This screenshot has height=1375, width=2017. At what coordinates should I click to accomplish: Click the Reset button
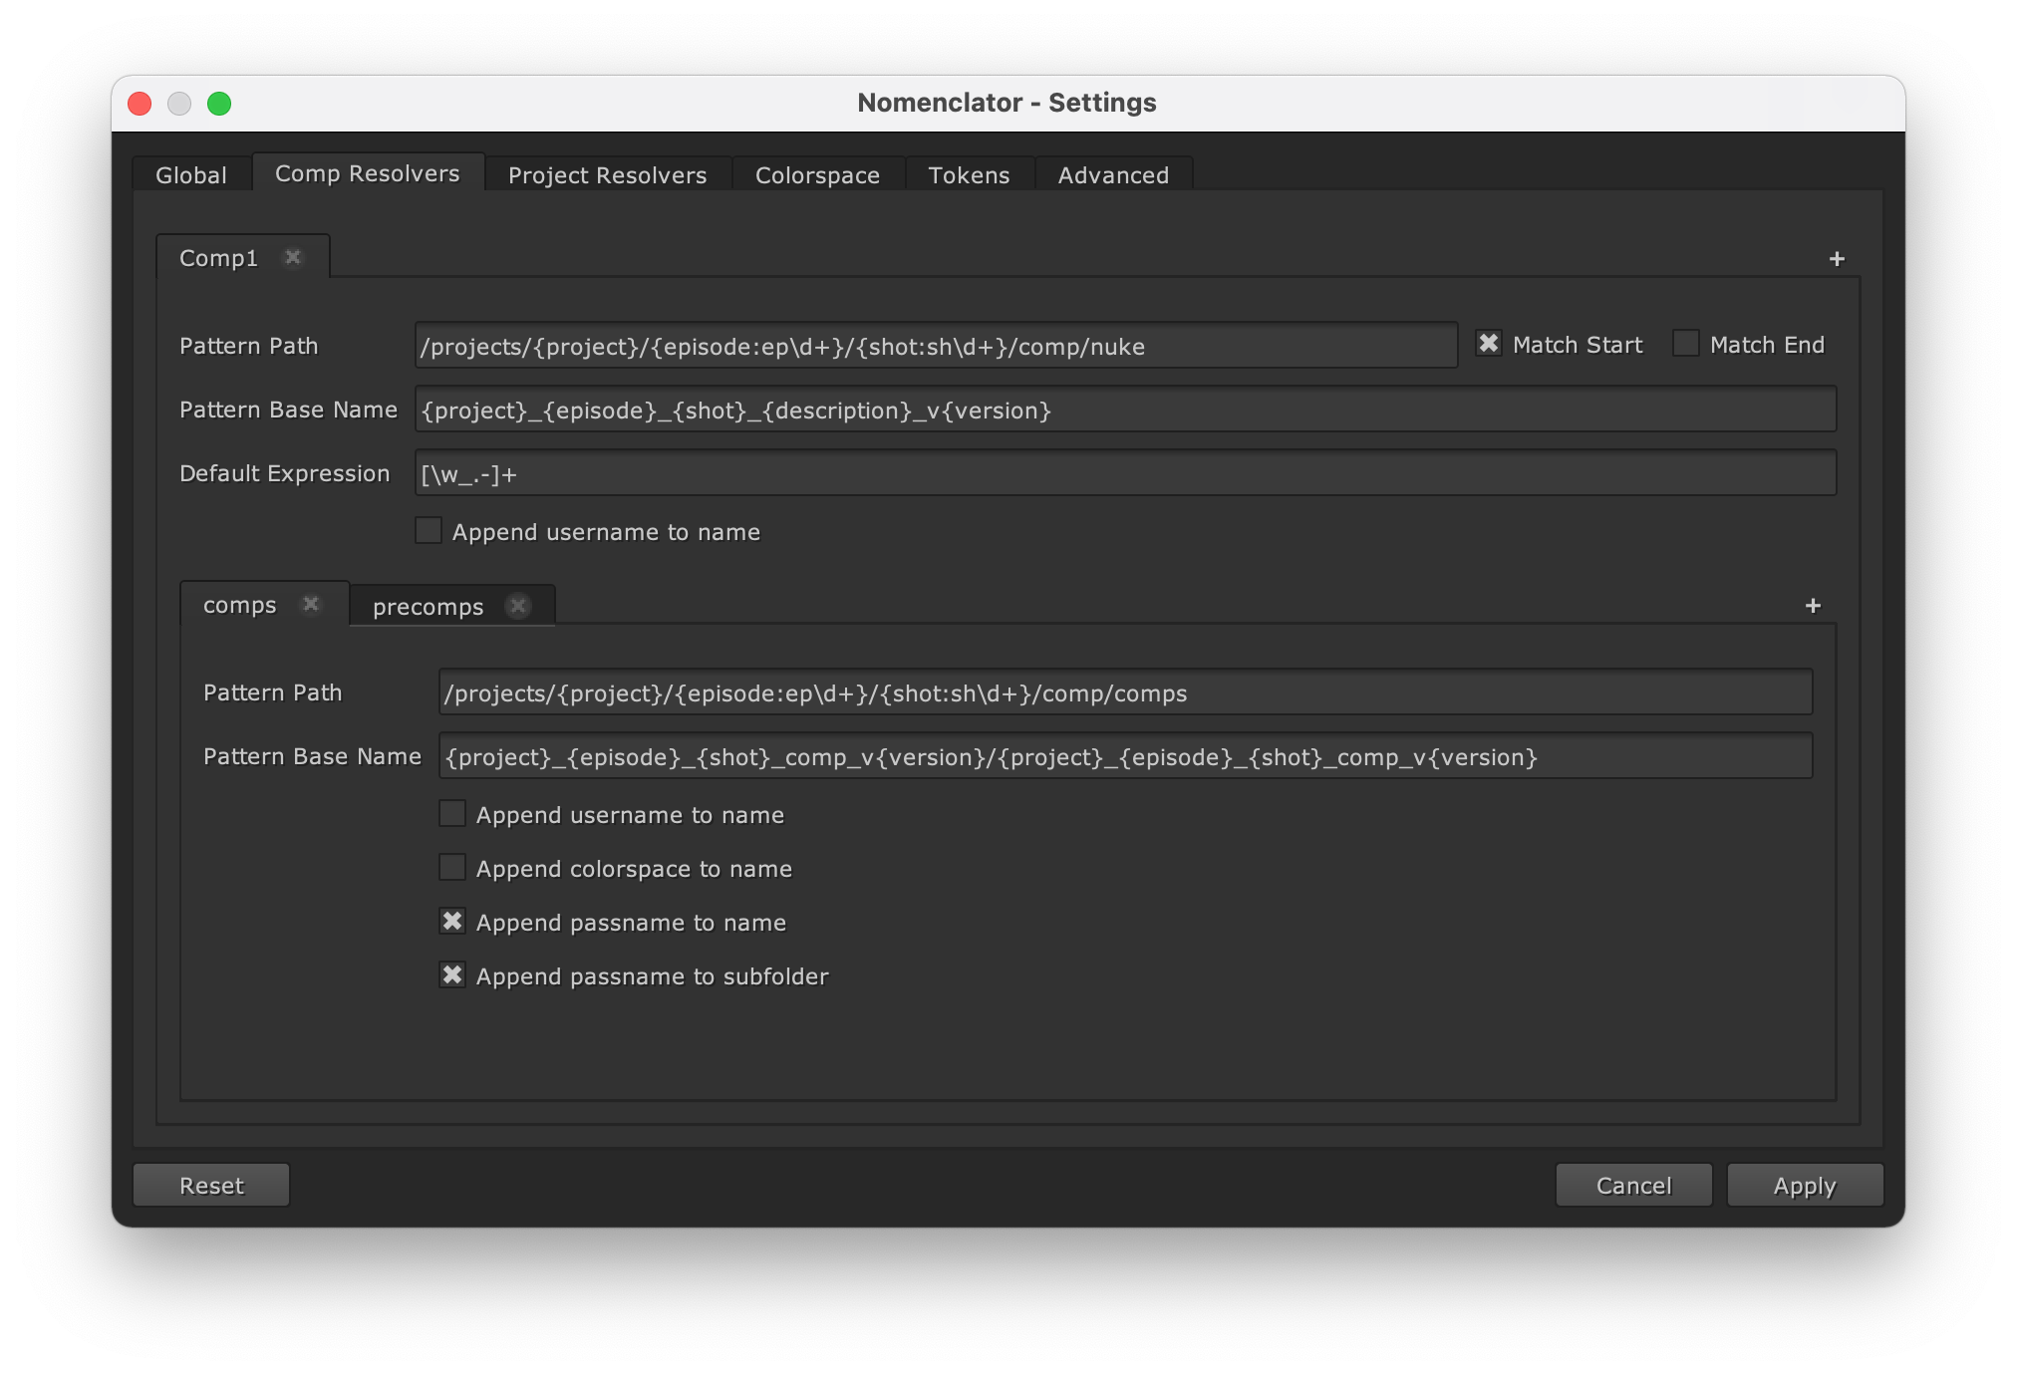[x=211, y=1185]
